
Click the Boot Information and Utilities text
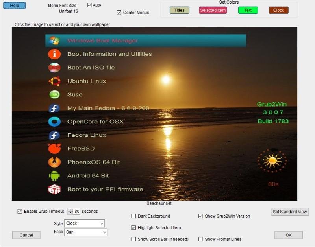coord(109,54)
